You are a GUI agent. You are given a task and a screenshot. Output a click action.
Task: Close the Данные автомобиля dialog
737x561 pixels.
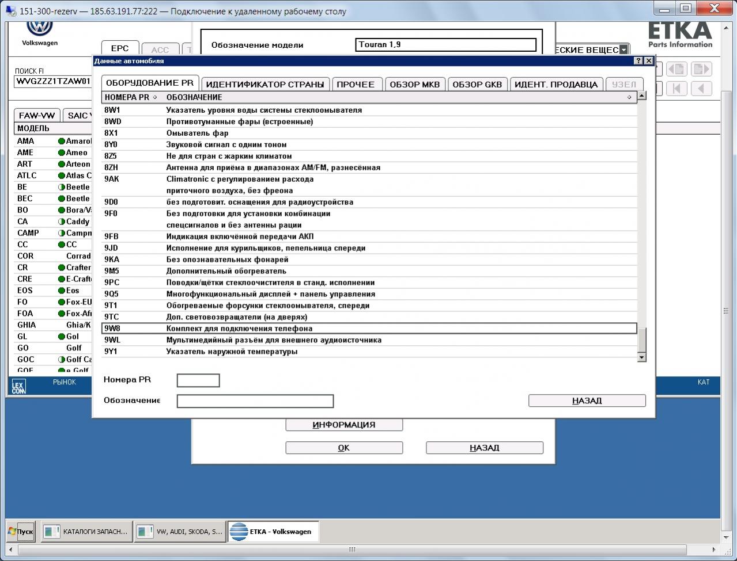pyautogui.click(x=649, y=61)
